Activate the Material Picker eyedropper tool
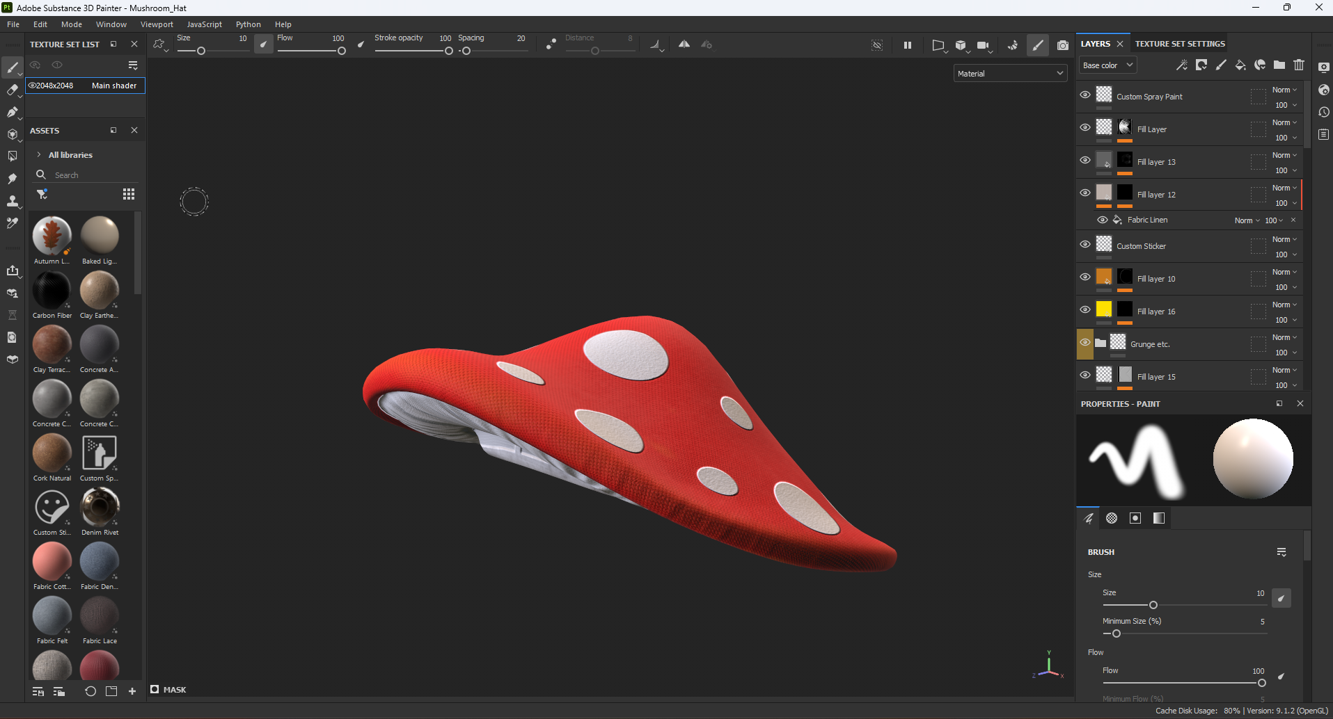 pyautogui.click(x=12, y=223)
